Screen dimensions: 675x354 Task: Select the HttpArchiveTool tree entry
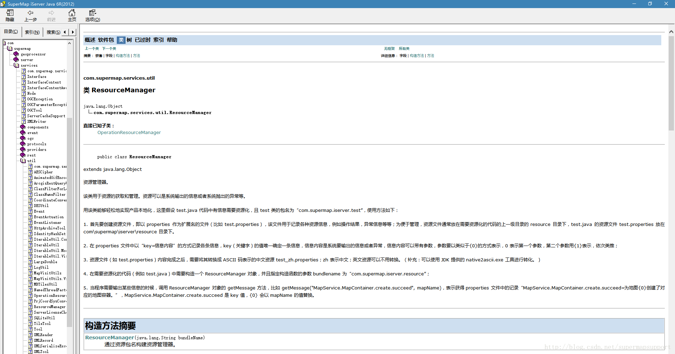[50, 228]
